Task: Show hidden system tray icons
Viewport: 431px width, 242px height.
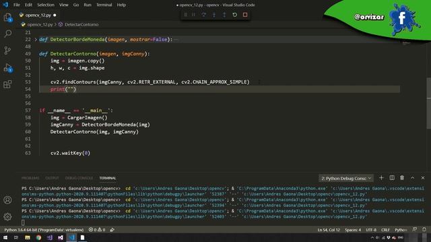Action: (372, 237)
